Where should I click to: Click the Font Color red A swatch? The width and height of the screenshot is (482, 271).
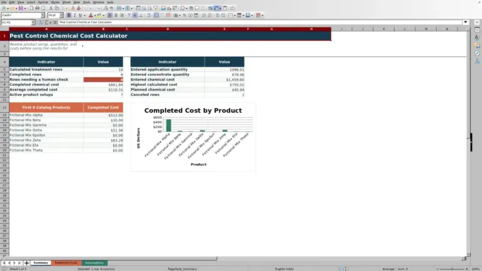point(90,15)
